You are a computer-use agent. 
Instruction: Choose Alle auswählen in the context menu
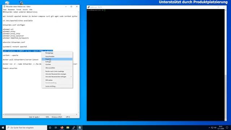[57, 68]
